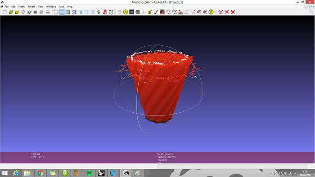The image size is (315, 177).
Task: Click the search magnifier icon
Action: [x=311, y=12]
